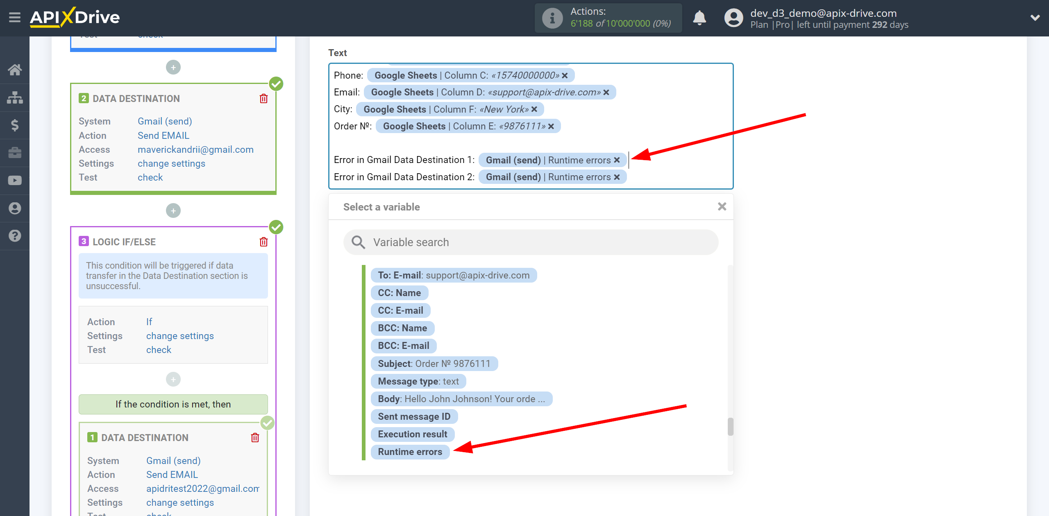Viewport: 1049px width, 516px height.
Task: Remove Column E order number tag
Action: click(x=551, y=127)
